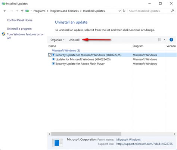Expand chevron after Programs and Features
Screen dimensions: 177x150
pos(81,11)
